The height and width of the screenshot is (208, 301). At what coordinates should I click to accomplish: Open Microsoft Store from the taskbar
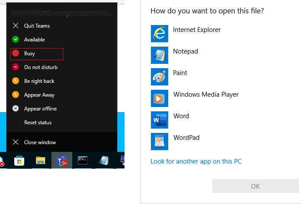[19, 161]
